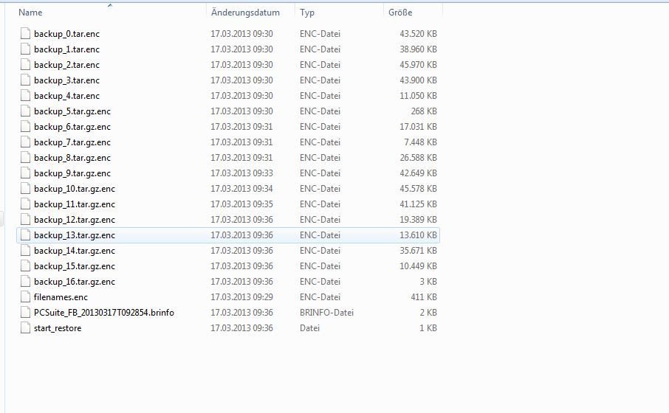Click the 17.03.2013 09:33 date cell
Viewport: 669px width, 413px height.
(241, 173)
